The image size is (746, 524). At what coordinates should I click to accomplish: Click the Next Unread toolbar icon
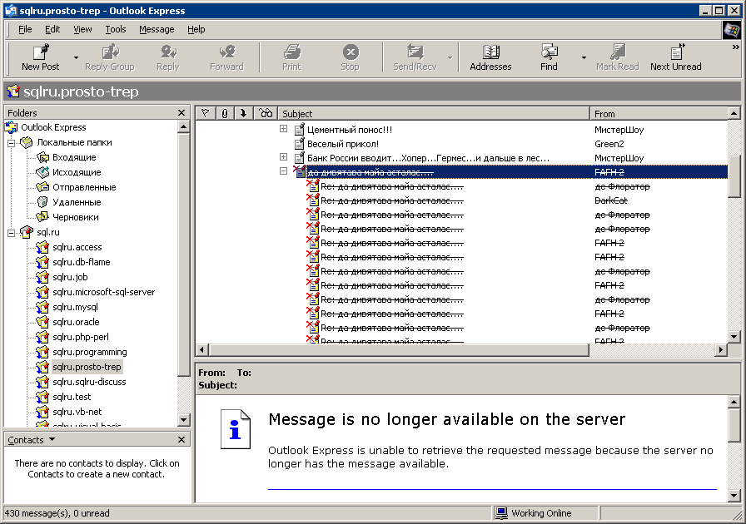675,52
